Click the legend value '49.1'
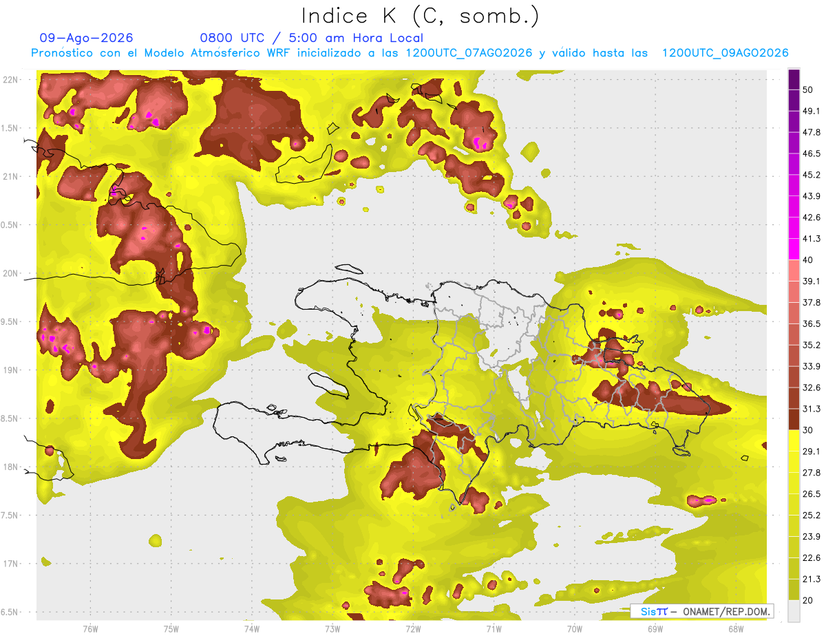 point(812,111)
